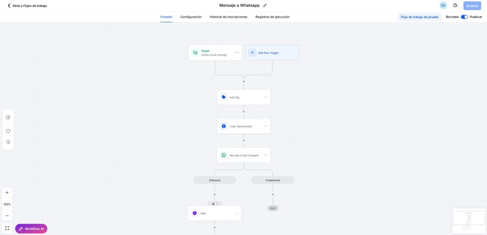
Task: Open Workflow AI assistant
Action: pyautogui.click(x=31, y=229)
